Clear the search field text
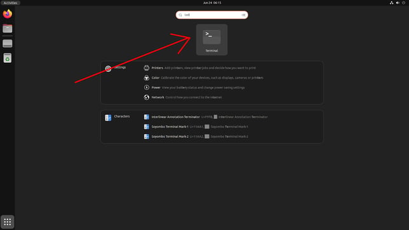Viewport: 409px width, 230px height. [x=243, y=15]
